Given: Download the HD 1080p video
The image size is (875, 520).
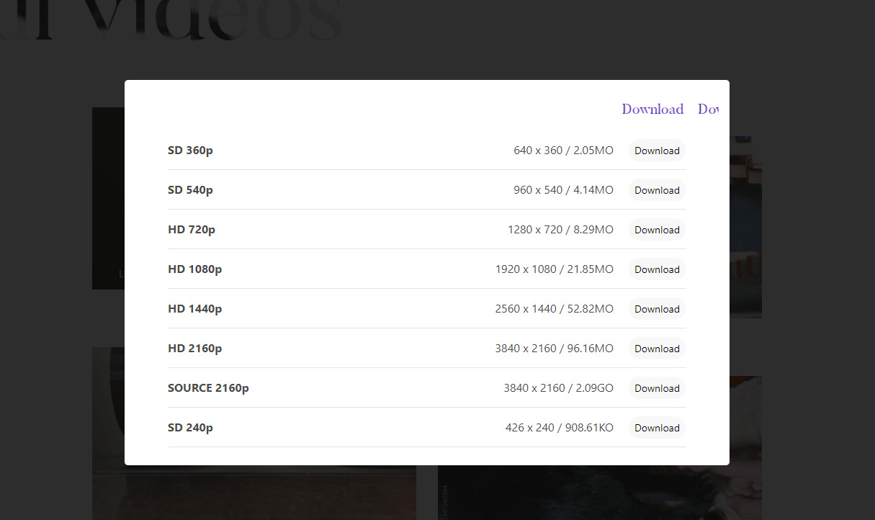Looking at the screenshot, I should pos(657,269).
